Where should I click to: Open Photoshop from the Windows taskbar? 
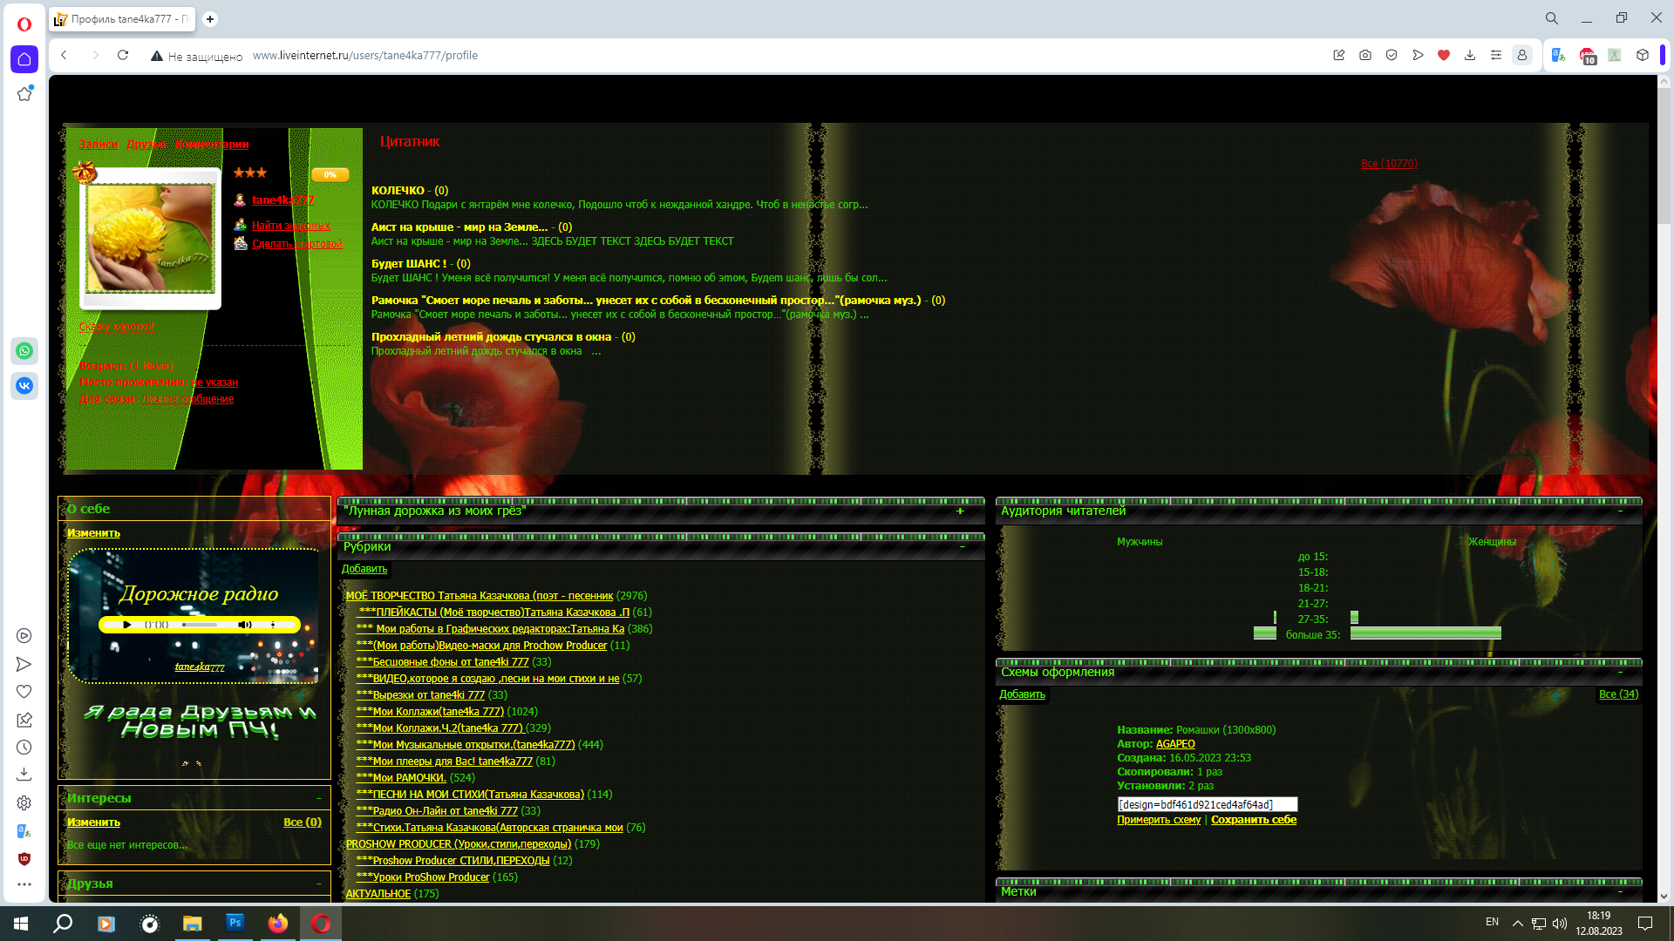235,923
